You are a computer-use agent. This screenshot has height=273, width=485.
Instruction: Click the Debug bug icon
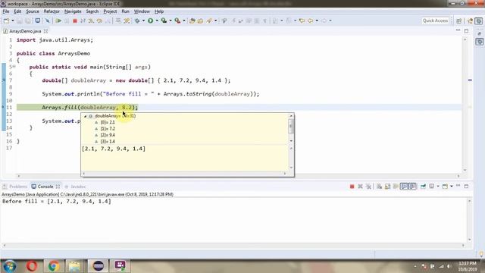click(x=137, y=20)
